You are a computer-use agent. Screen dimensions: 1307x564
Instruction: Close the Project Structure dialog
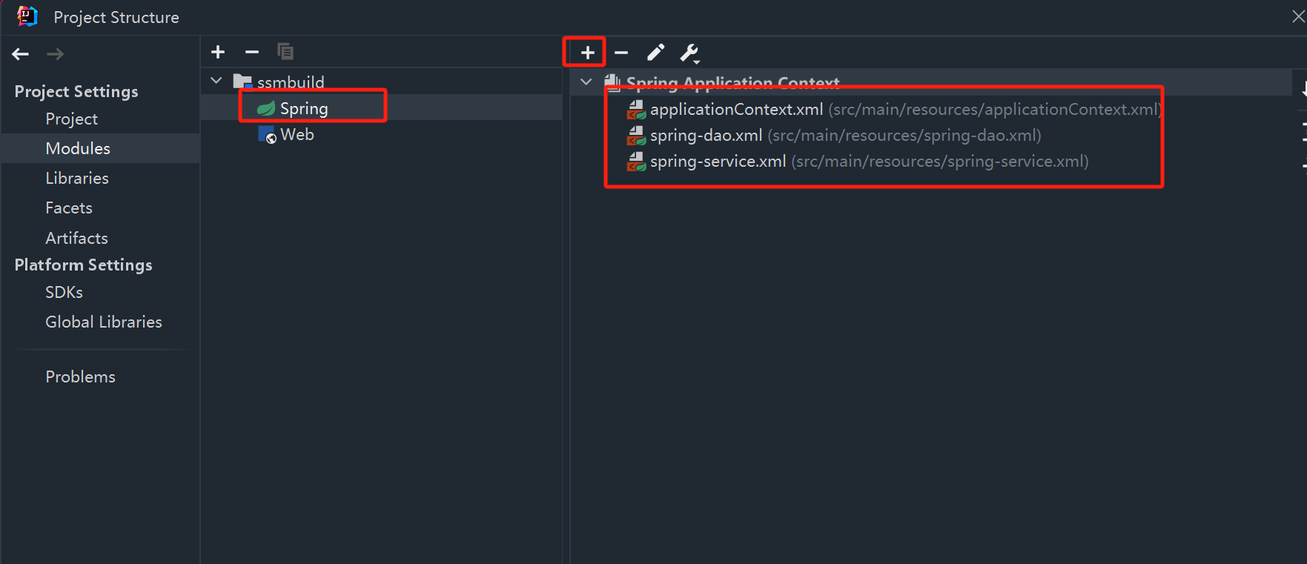click(1297, 16)
